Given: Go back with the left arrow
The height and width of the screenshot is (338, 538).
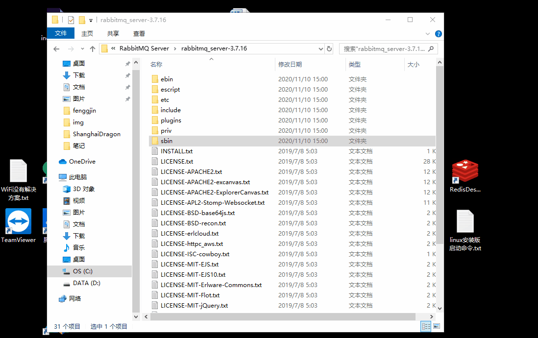Looking at the screenshot, I should 57,48.
